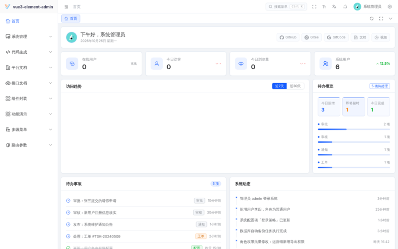The image size is (398, 249).
Task: Expand the 接口文档 menu chevron
Action: (x=51, y=83)
